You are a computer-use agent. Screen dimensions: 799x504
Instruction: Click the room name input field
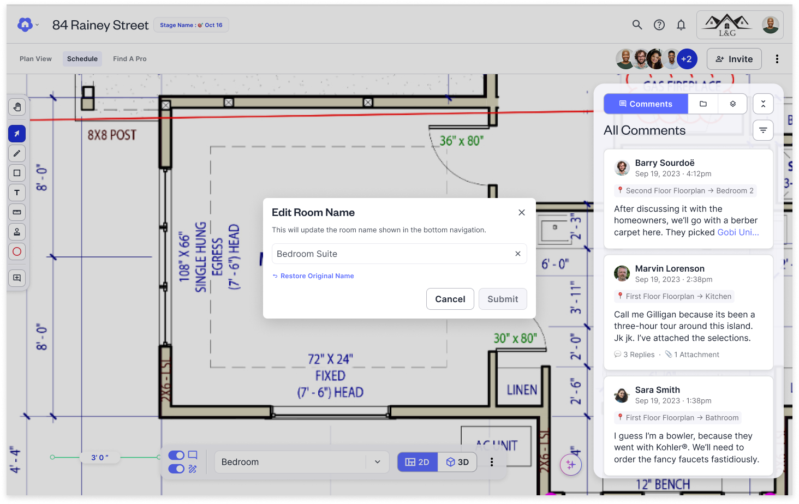399,254
